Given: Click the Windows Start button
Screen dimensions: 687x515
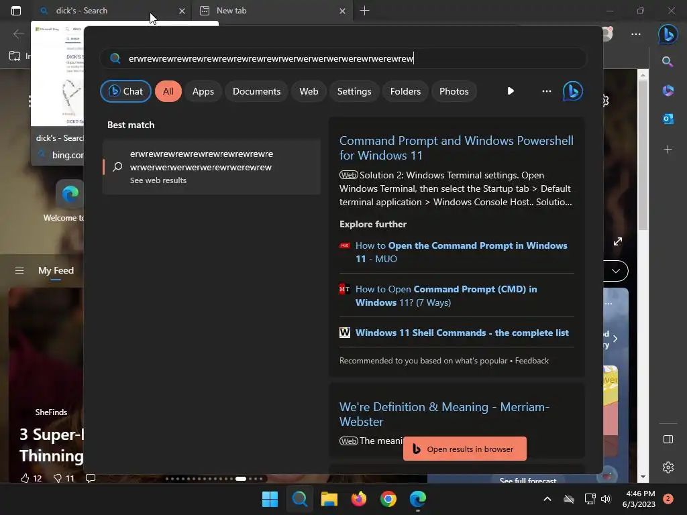Looking at the screenshot, I should point(270,499).
